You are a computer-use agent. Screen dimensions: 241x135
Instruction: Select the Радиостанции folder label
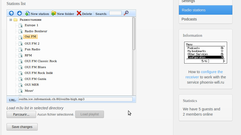(31, 20)
